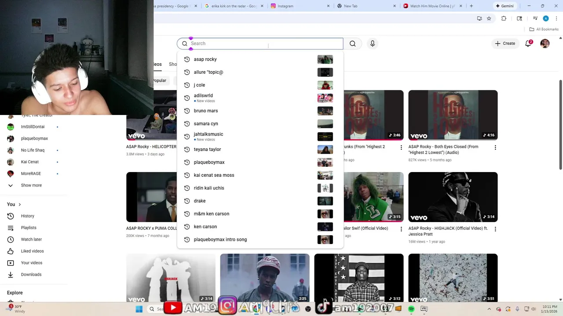The width and height of the screenshot is (563, 316).
Task: Play A$AP Rocky HIGHJACK video thumbnail
Action: [453, 197]
